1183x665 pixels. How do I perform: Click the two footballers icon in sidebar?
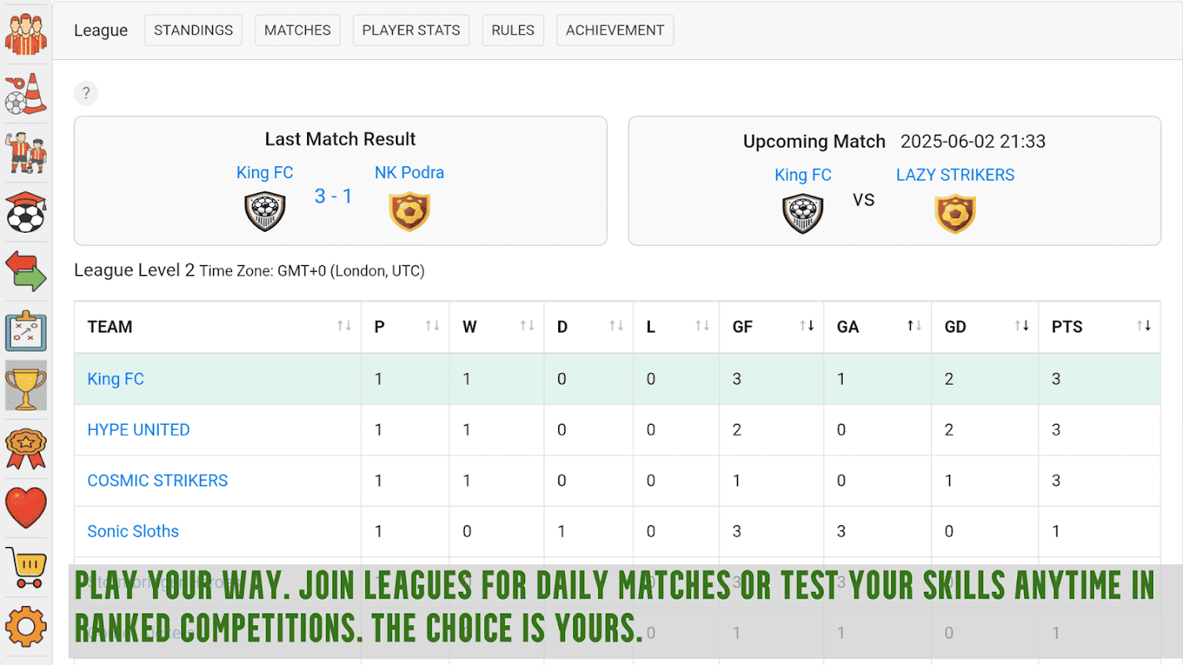click(x=26, y=153)
